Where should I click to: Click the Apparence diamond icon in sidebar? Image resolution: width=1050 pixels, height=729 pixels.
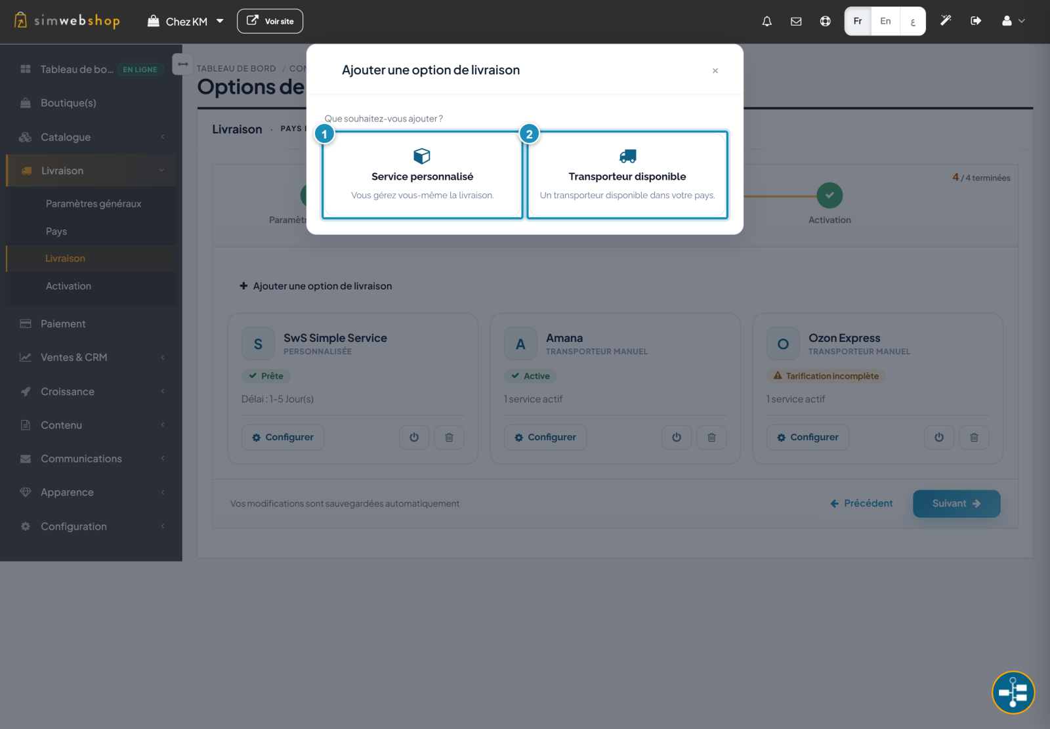point(26,492)
